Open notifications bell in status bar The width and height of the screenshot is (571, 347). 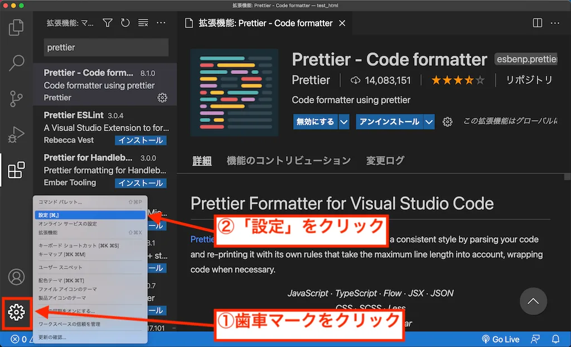(556, 339)
